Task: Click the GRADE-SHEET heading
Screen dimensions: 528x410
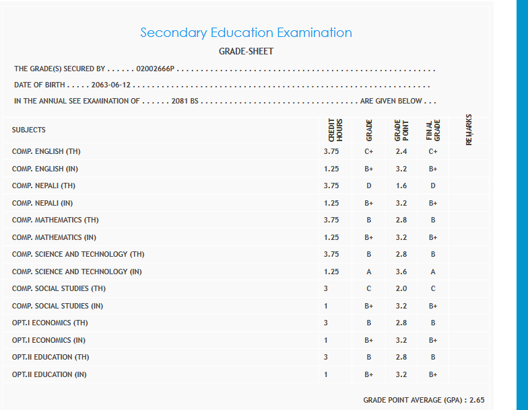Action: [x=246, y=51]
